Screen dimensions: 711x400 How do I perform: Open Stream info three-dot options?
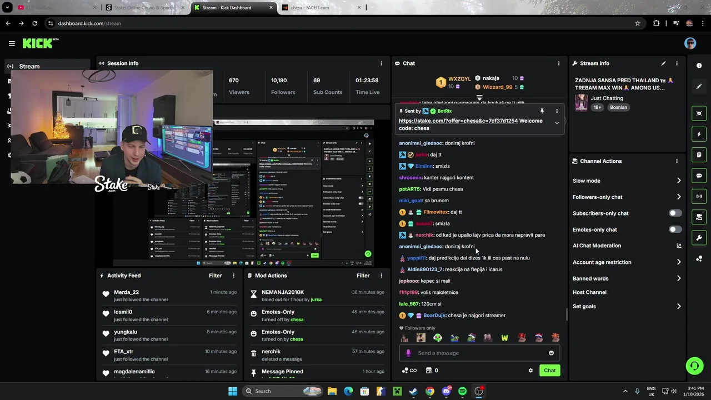click(677, 63)
